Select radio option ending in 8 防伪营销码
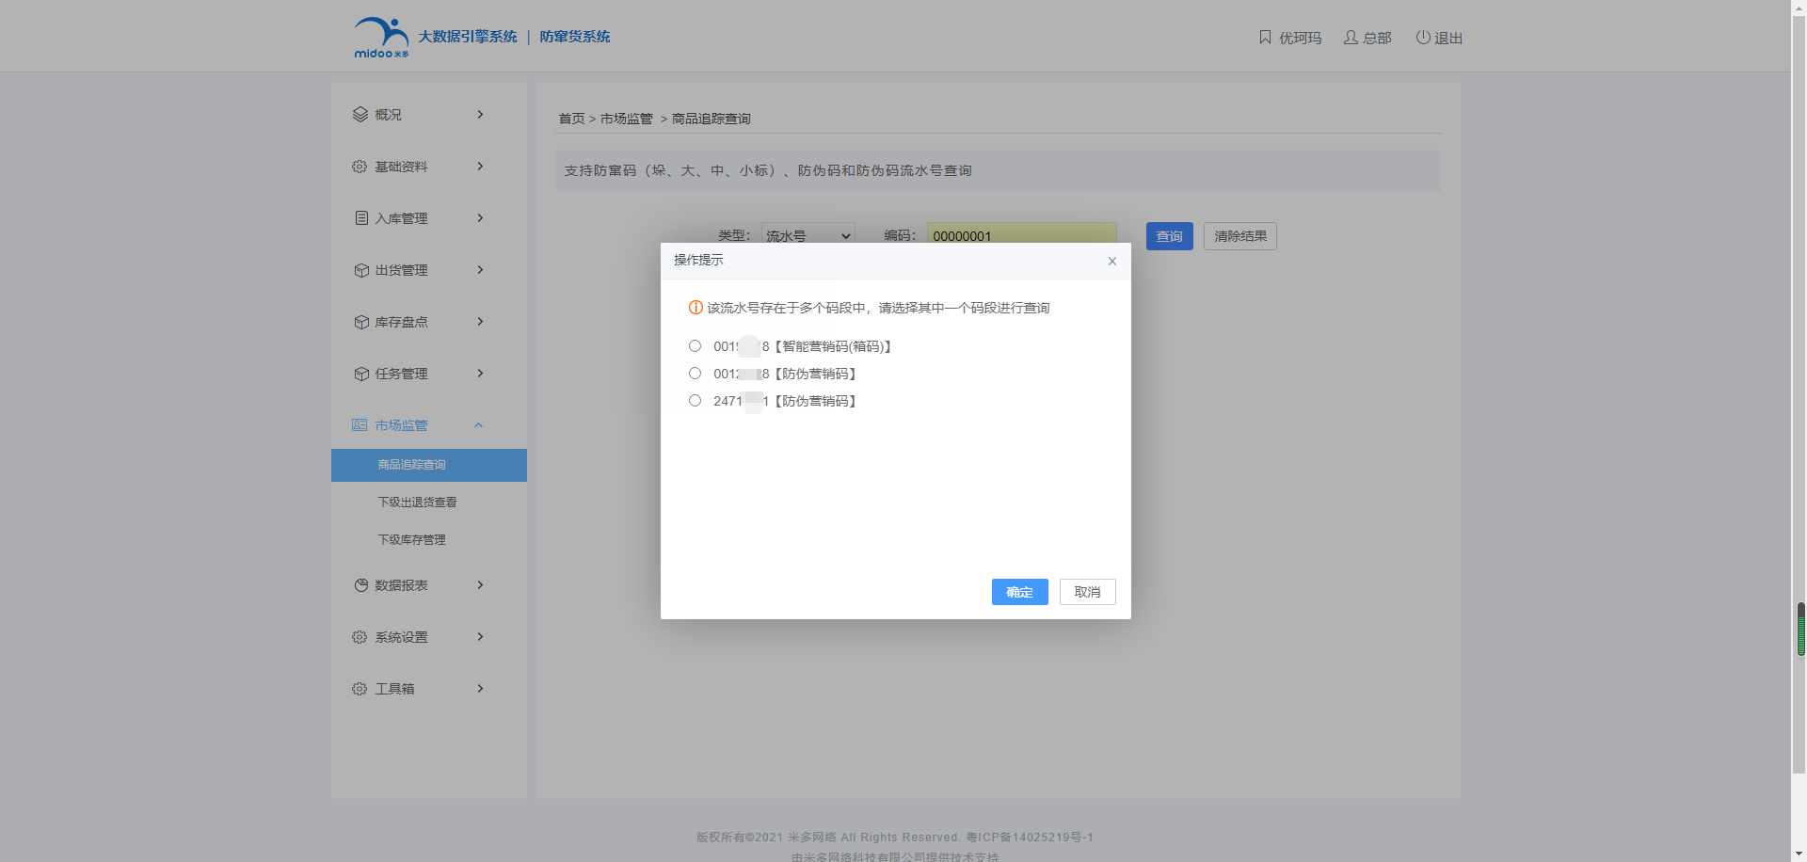Screen dimensions: 1807x862 695,374
